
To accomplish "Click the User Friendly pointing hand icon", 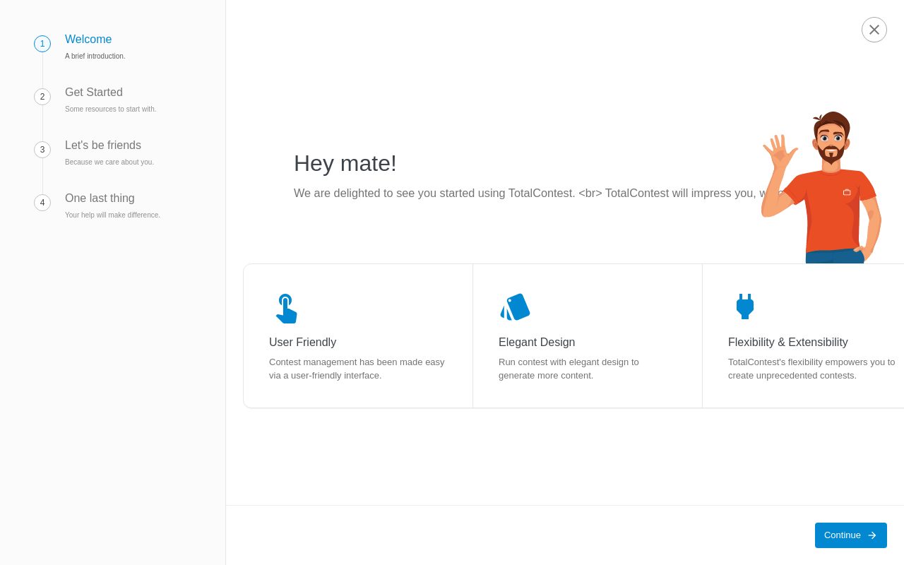I will coord(286,309).
